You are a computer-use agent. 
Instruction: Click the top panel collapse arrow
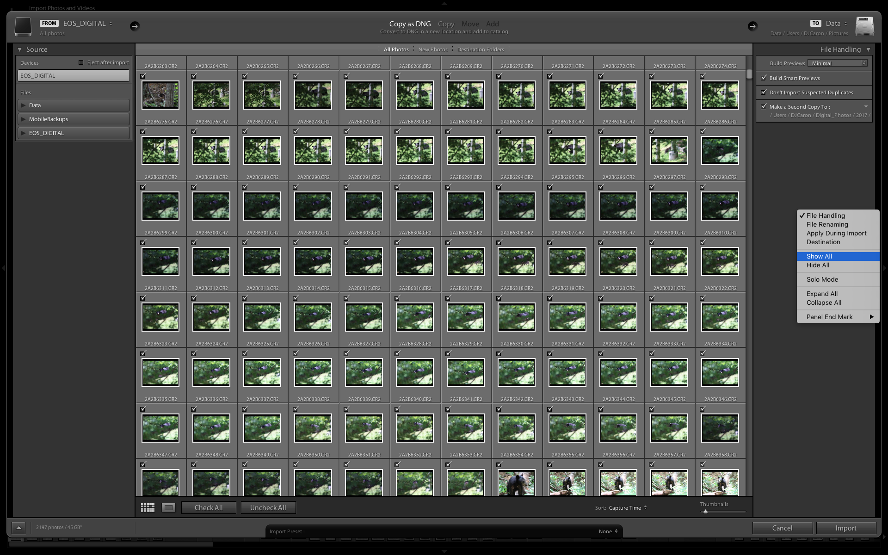444,4
